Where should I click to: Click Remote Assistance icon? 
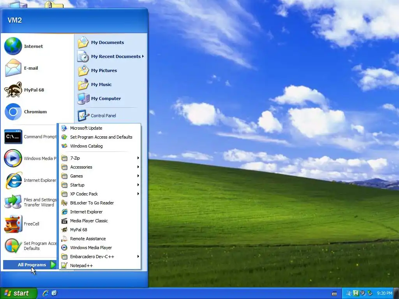[x=64, y=239]
